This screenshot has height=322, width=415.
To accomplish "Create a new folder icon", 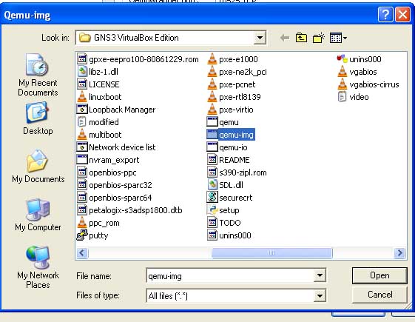I will click(319, 38).
